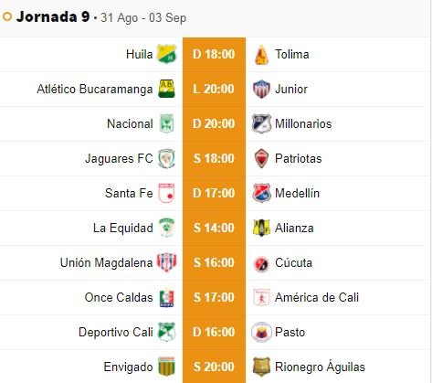Click the Patriotas team name
Viewport: 432px width, 383px height.
[x=299, y=158]
